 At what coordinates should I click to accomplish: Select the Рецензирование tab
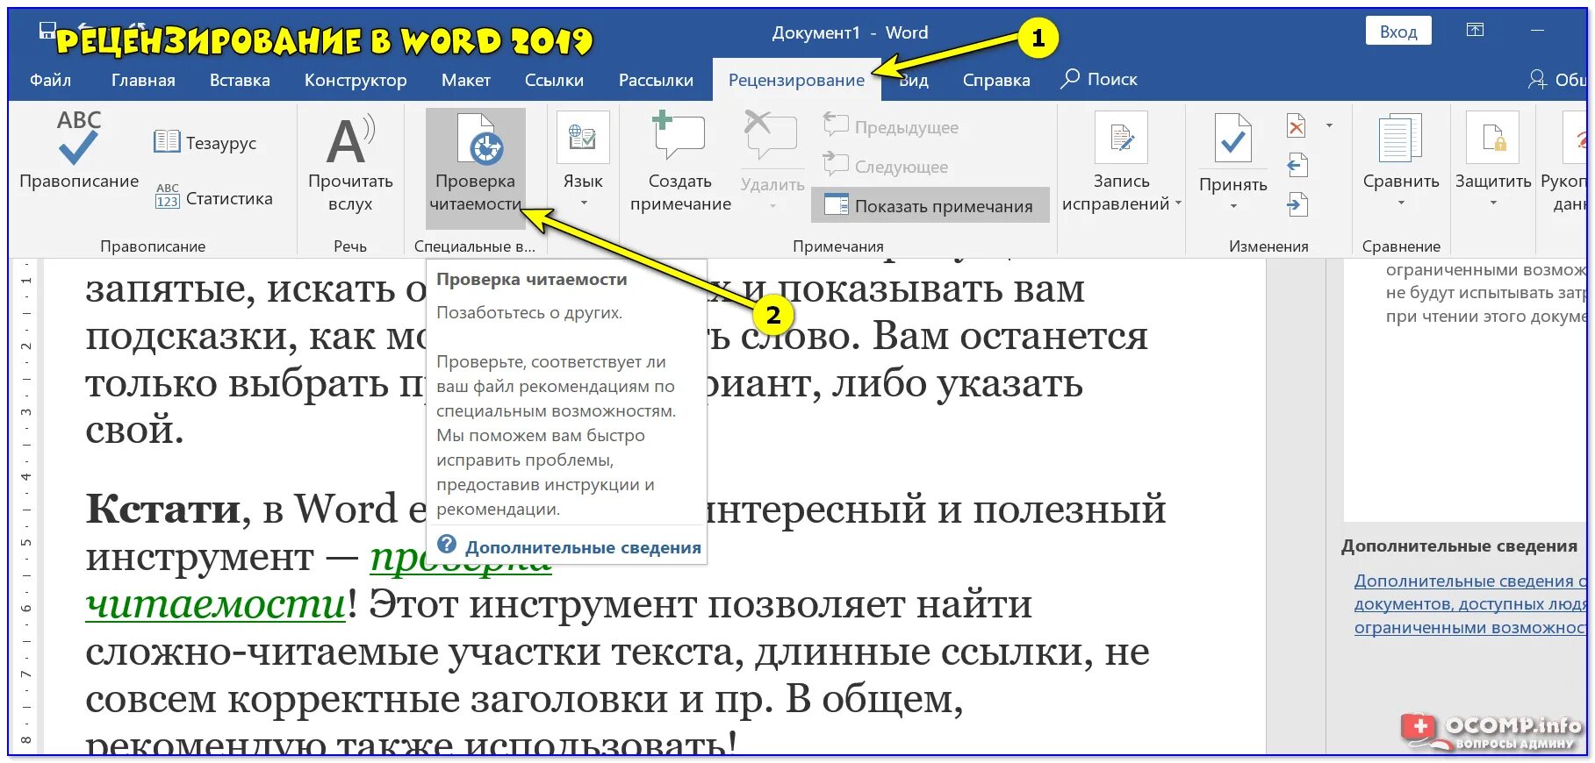[x=796, y=80]
